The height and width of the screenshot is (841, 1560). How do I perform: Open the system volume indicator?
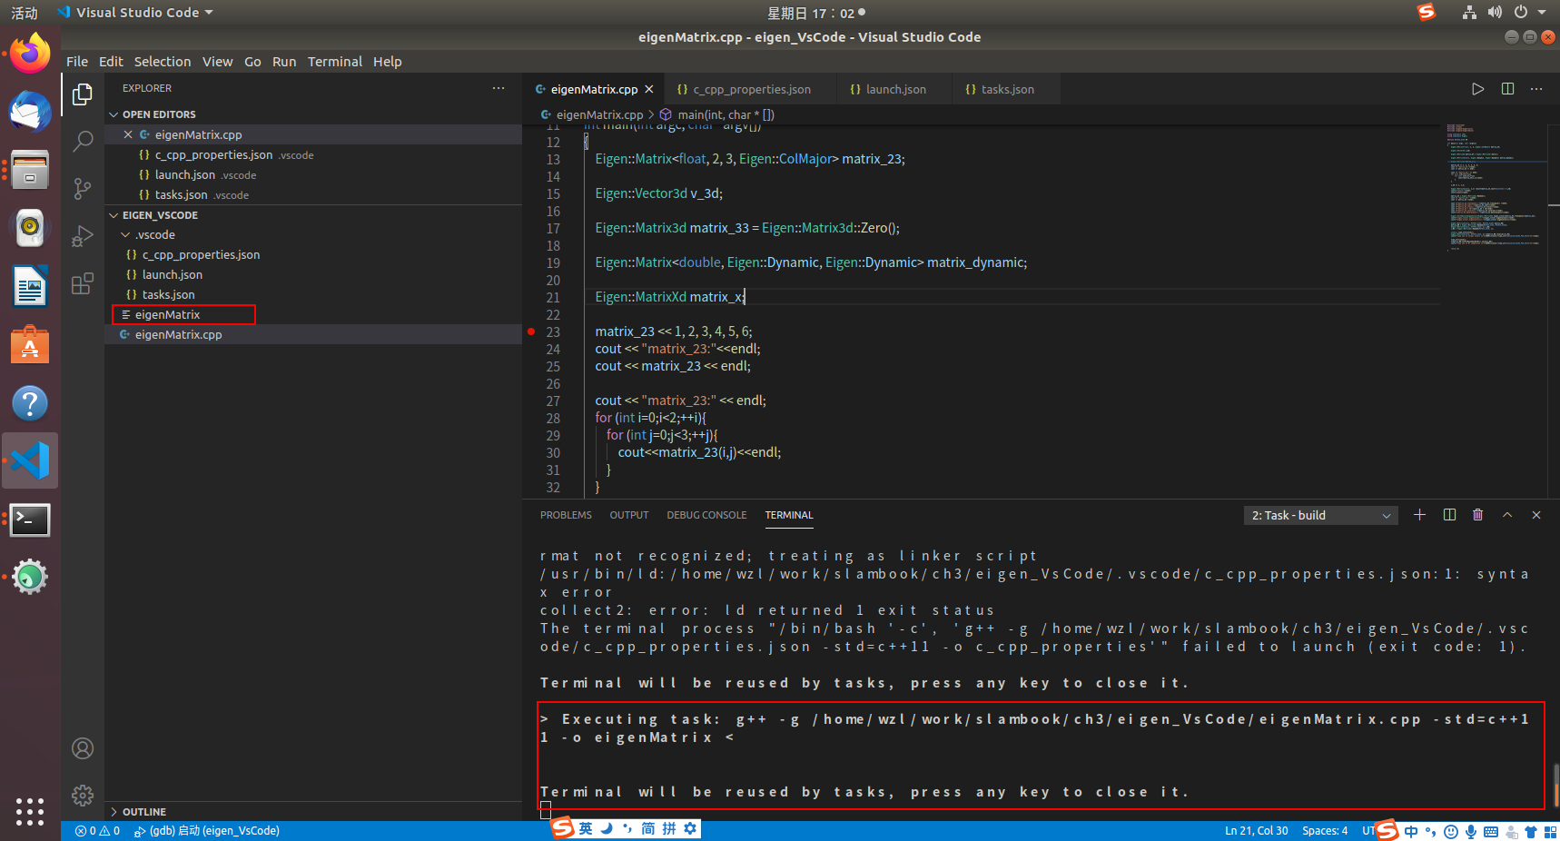coord(1495,13)
